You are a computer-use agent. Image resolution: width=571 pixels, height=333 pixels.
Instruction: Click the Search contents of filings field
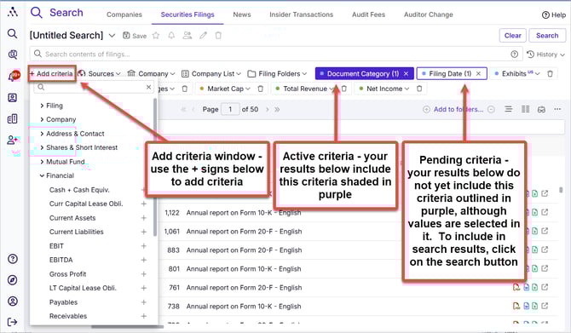[x=276, y=55]
